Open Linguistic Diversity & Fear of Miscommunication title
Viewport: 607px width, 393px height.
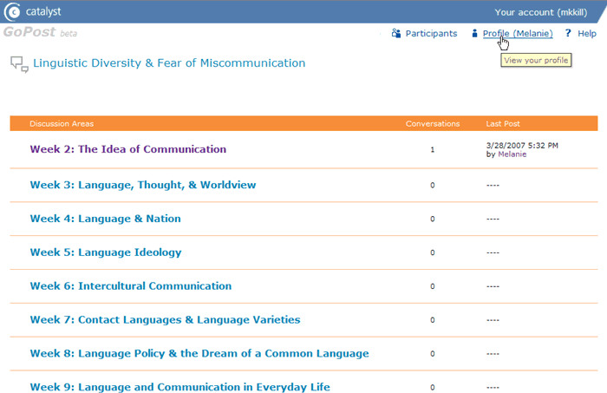pos(169,63)
